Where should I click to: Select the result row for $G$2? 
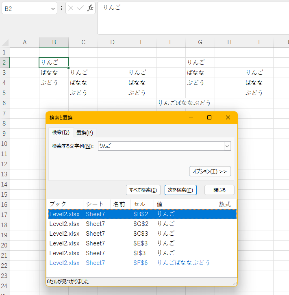click(x=142, y=224)
